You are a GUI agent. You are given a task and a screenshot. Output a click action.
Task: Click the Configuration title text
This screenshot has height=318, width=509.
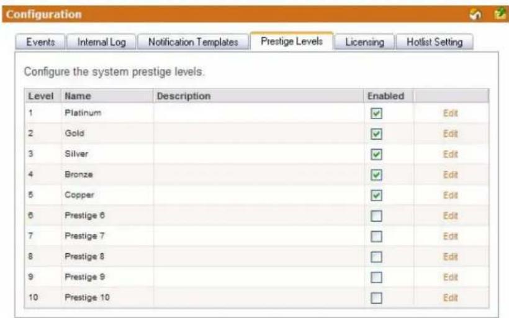44,15
